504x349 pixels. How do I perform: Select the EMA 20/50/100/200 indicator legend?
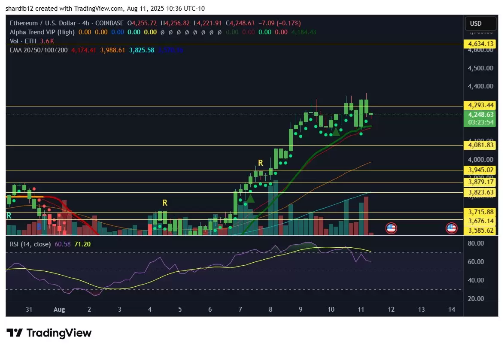pos(39,50)
